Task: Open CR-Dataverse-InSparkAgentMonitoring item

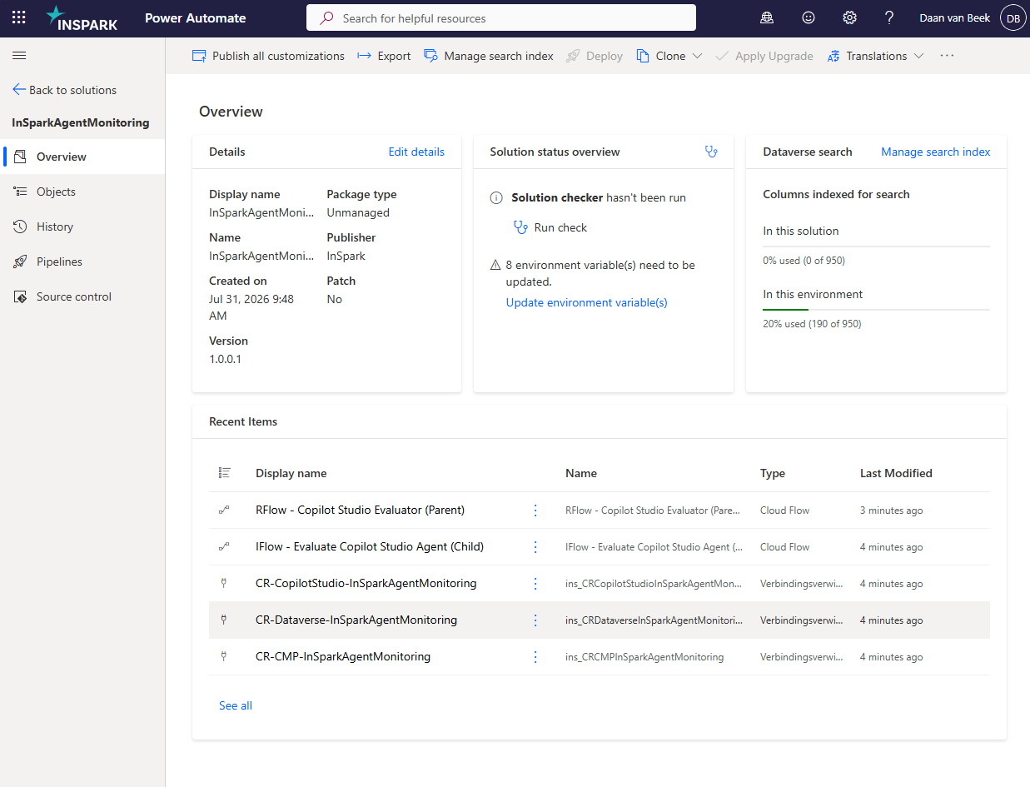Action: pyautogui.click(x=356, y=620)
